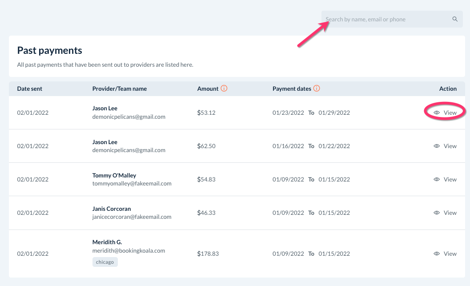This screenshot has width=470, height=286.
Task: Click the search magnifier icon
Action: tap(455, 19)
